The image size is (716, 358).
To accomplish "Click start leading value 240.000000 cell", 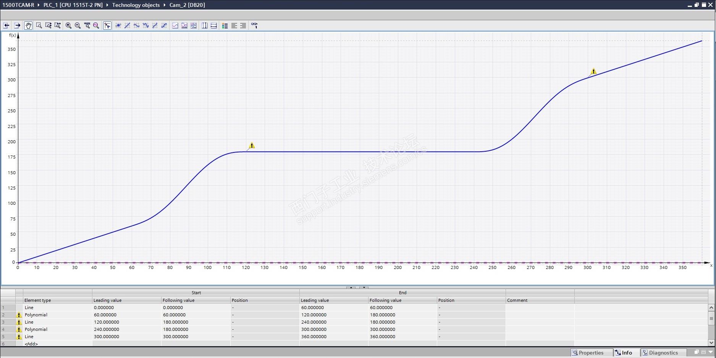I will coord(127,329).
